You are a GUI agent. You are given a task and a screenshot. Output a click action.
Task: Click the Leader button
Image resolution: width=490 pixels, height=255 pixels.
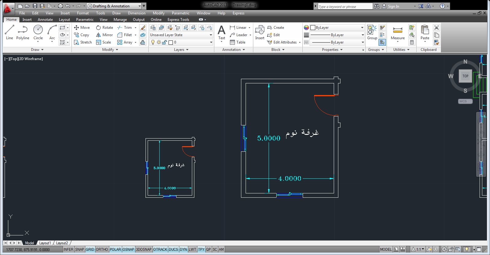[x=239, y=35]
